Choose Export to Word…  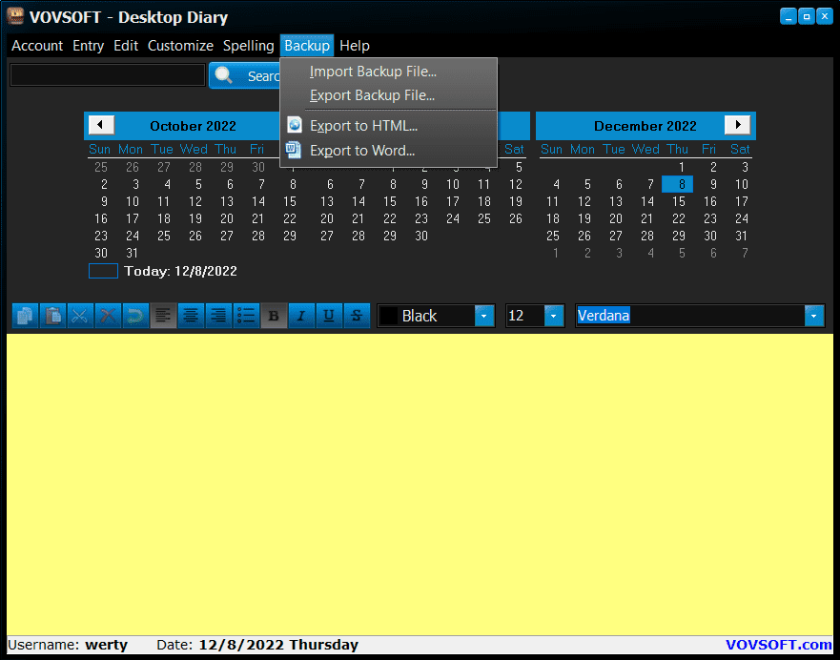tap(388, 151)
